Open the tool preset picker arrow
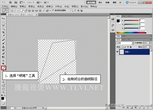This screenshot has width=153, height=110. coord(7,11)
